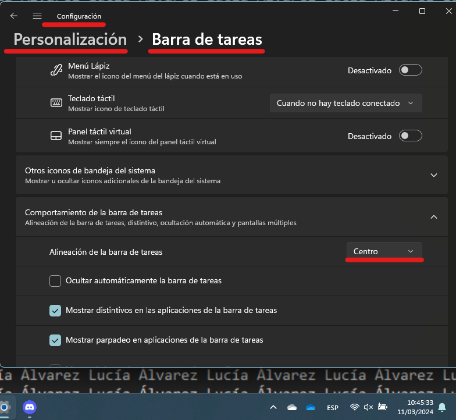Open Wi-Fi network tray icon

click(x=355, y=407)
